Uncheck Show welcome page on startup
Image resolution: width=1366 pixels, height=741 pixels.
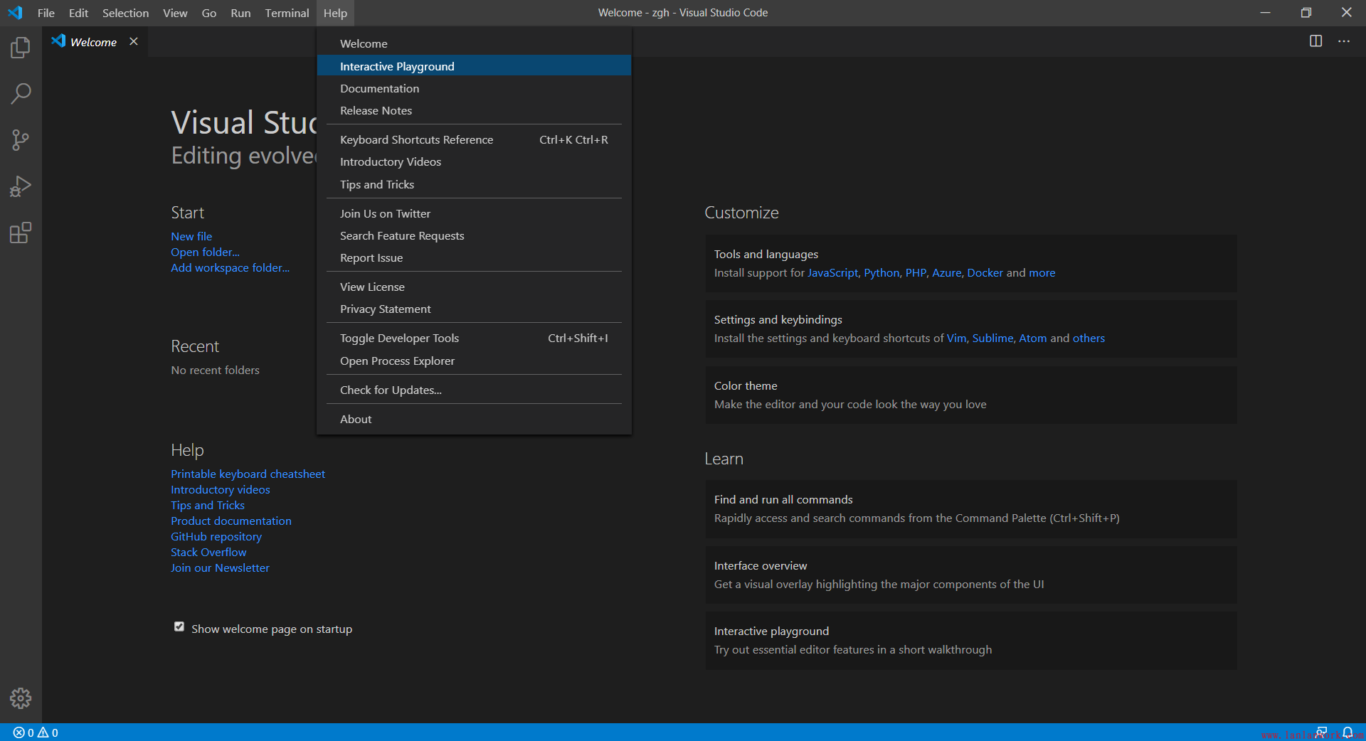point(179,627)
